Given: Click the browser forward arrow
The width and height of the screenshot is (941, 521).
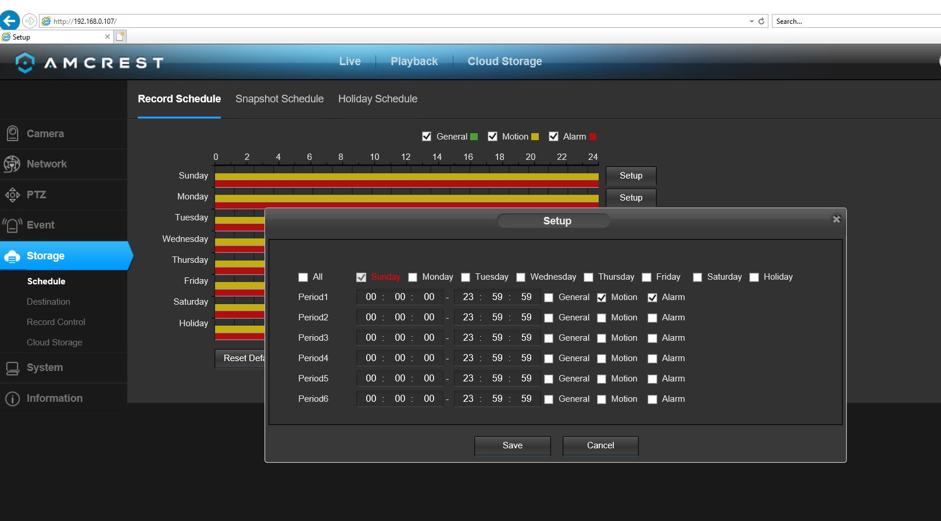Looking at the screenshot, I should pyautogui.click(x=29, y=21).
